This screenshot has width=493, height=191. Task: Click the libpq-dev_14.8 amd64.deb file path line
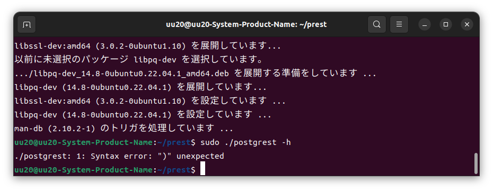pyautogui.click(x=196, y=74)
